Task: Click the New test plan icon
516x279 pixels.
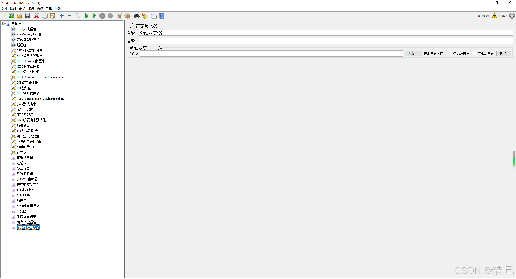Action: (4, 16)
